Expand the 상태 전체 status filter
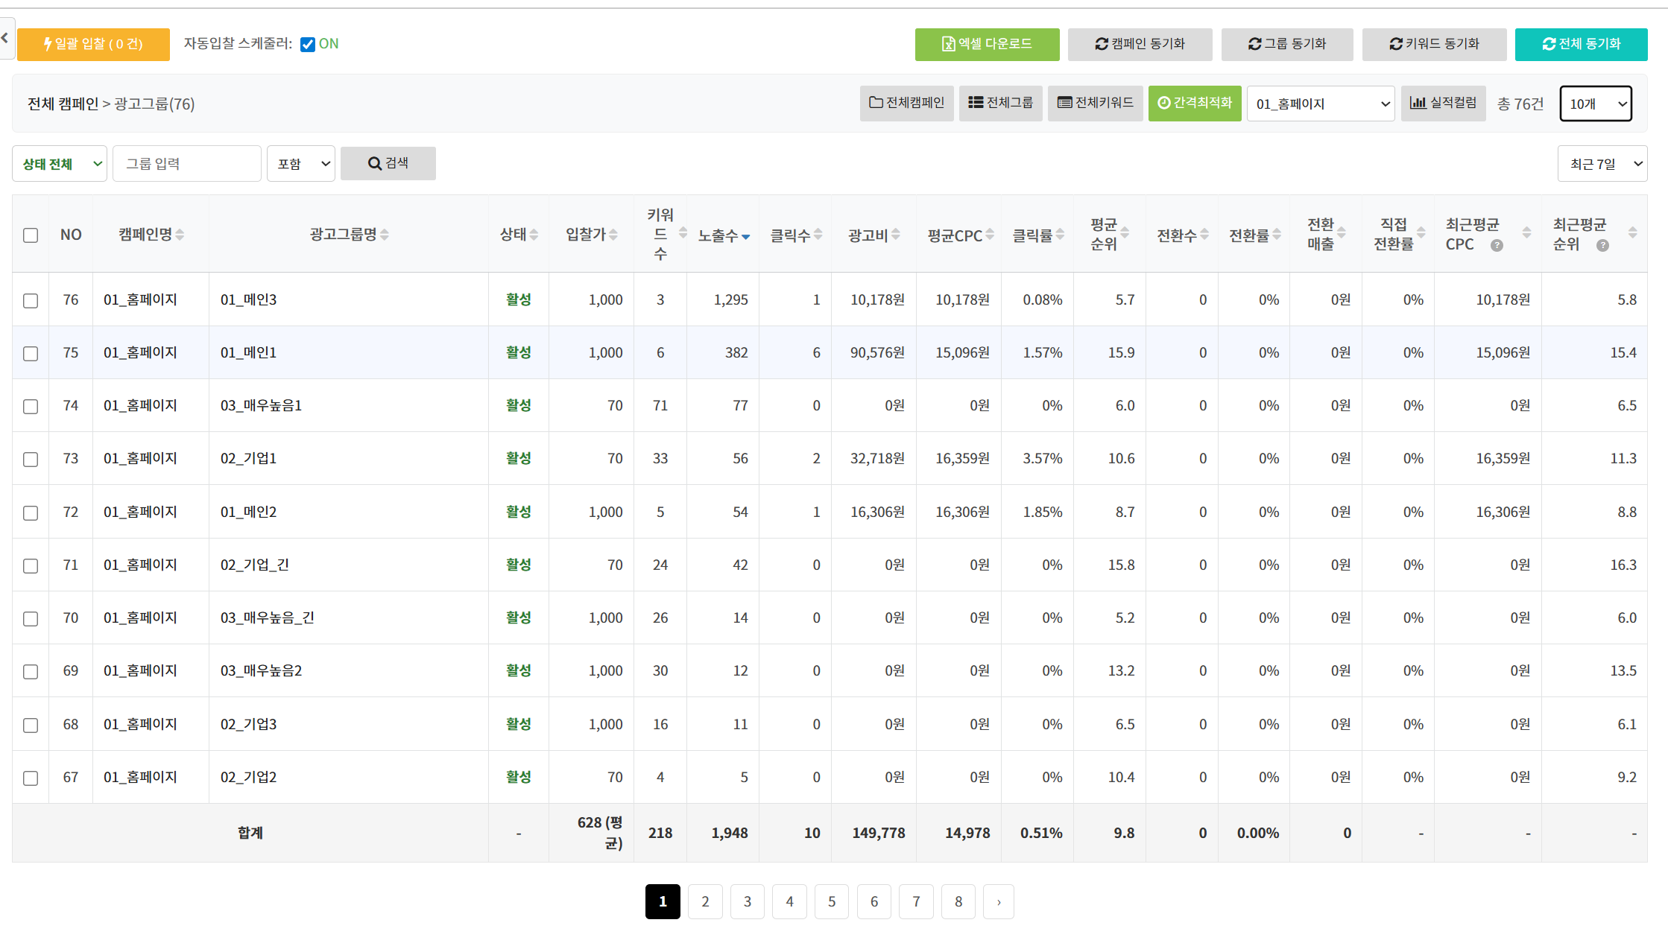1668x946 pixels. [x=60, y=164]
